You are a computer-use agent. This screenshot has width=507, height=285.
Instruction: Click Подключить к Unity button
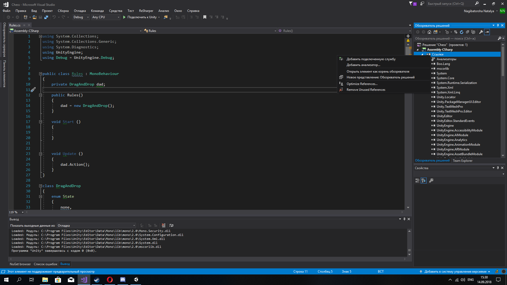[x=142, y=17]
